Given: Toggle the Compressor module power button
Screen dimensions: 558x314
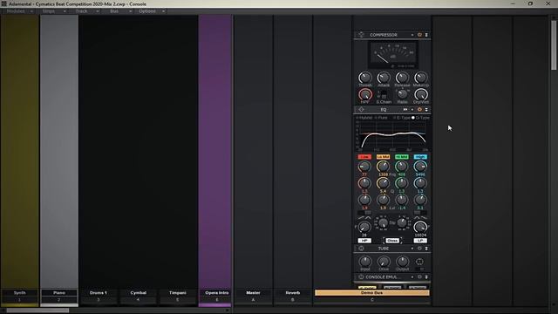Looking at the screenshot, I should tap(419, 35).
